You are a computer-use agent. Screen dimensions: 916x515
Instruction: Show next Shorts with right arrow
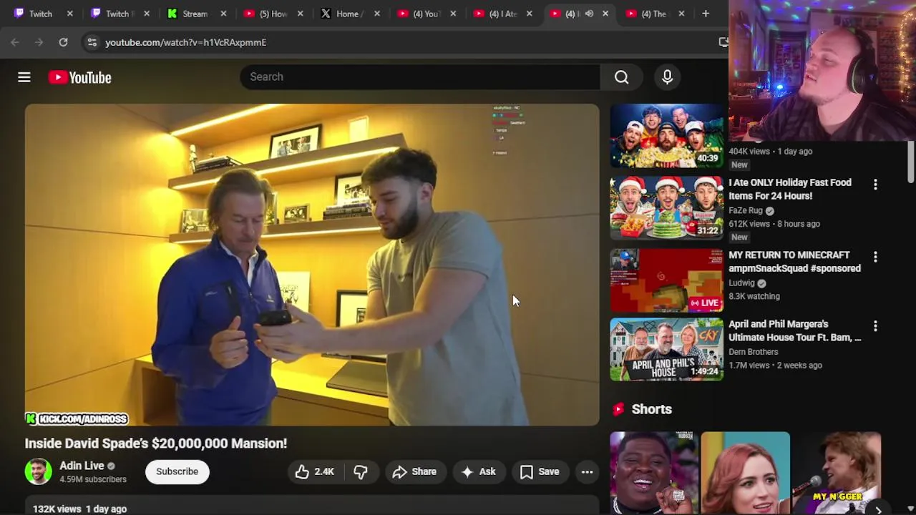click(x=878, y=509)
